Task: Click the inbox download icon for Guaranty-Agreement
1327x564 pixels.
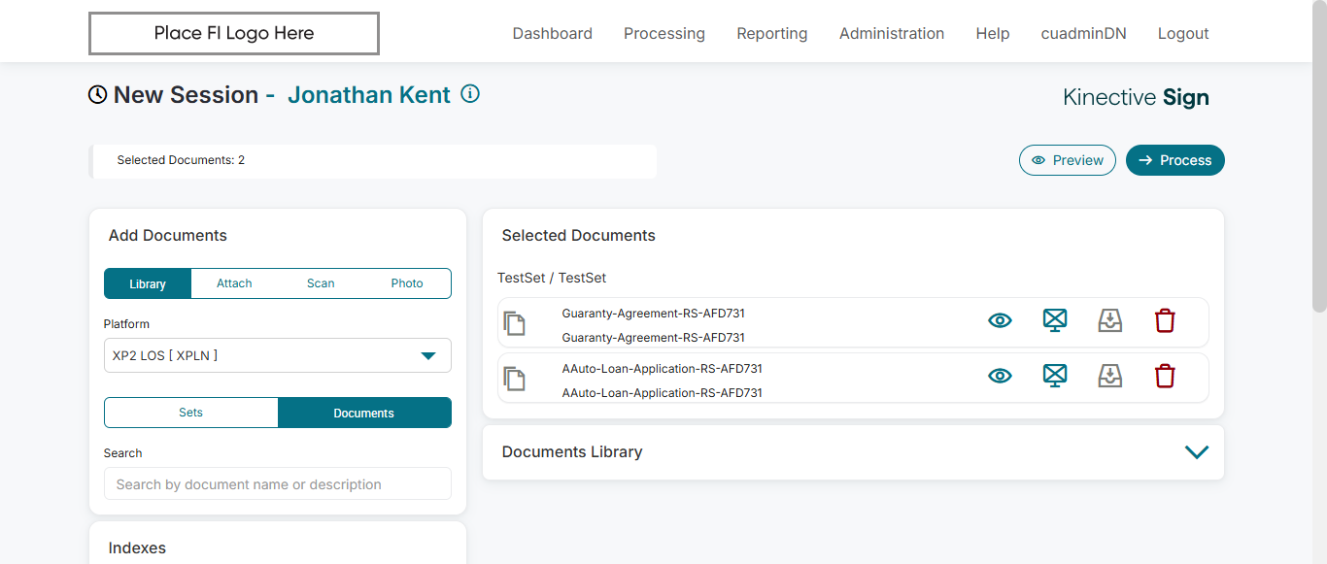Action: coord(1110,320)
